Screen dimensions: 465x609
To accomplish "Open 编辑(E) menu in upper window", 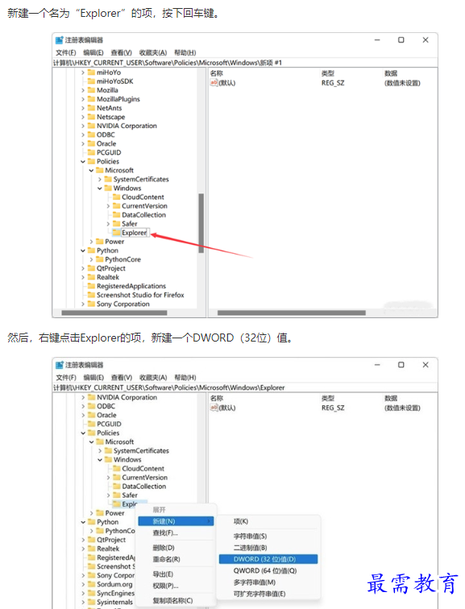I will 93,52.
